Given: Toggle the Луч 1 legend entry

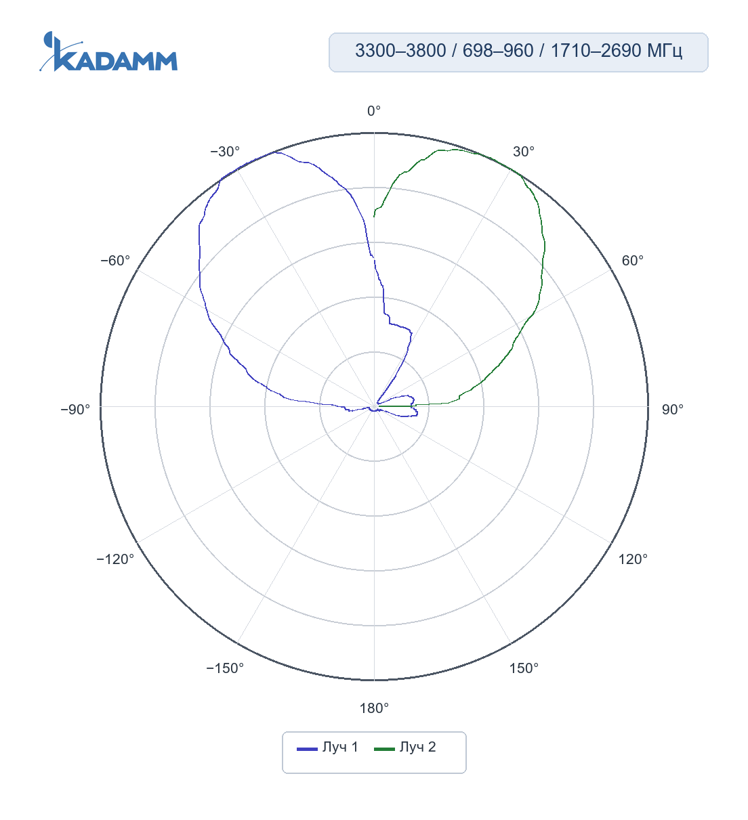Looking at the screenshot, I should click(x=328, y=748).
